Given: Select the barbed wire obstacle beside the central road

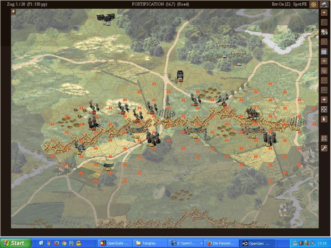Looking at the screenshot, I should [x=166, y=114].
